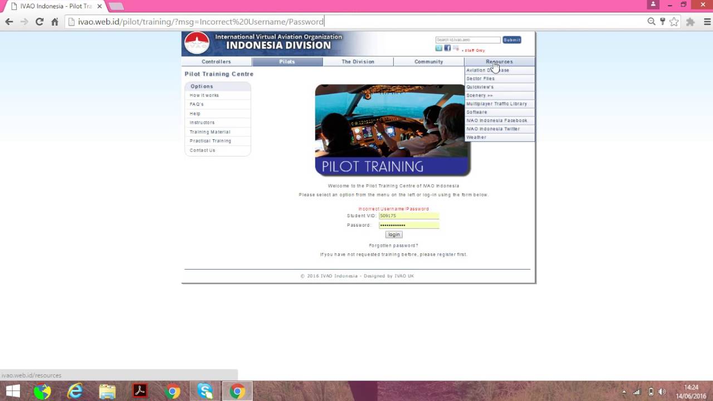Open the IVAO Facebook icon in header
Screen dimensions: 713x401
tap(447, 48)
